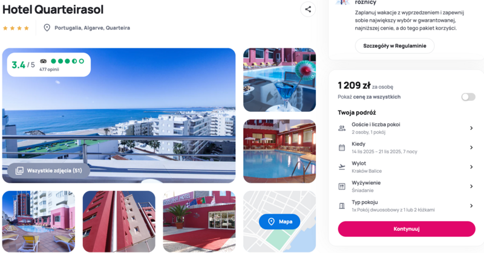Viewport: 484px width, 253px height.
Task: Click the airplane icon next to Wylot
Action: (342, 167)
